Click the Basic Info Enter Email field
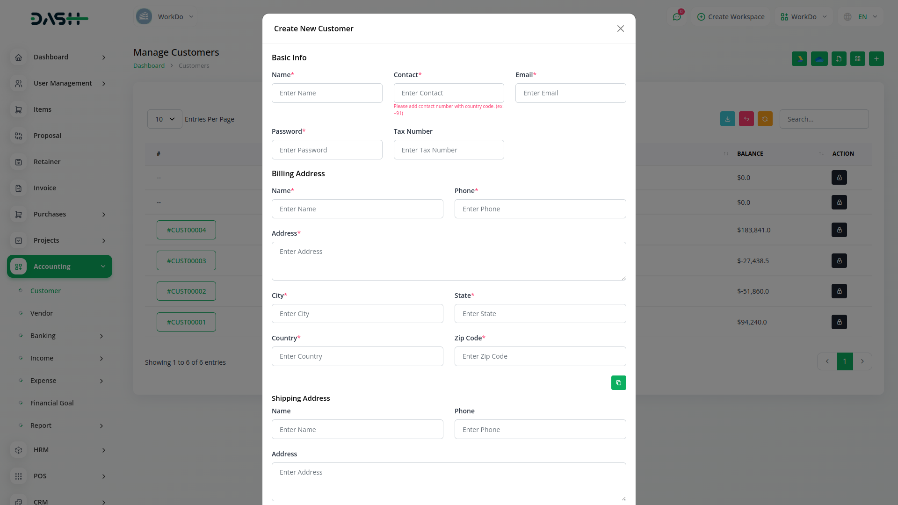The width and height of the screenshot is (898, 505). 570,93
